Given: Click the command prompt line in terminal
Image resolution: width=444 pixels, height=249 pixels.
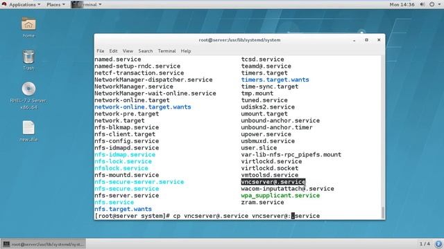Looking at the screenshot, I should 207,216.
